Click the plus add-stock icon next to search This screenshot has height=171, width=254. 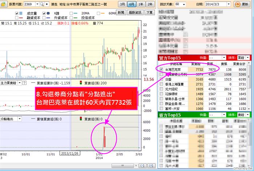click(x=47, y=4)
